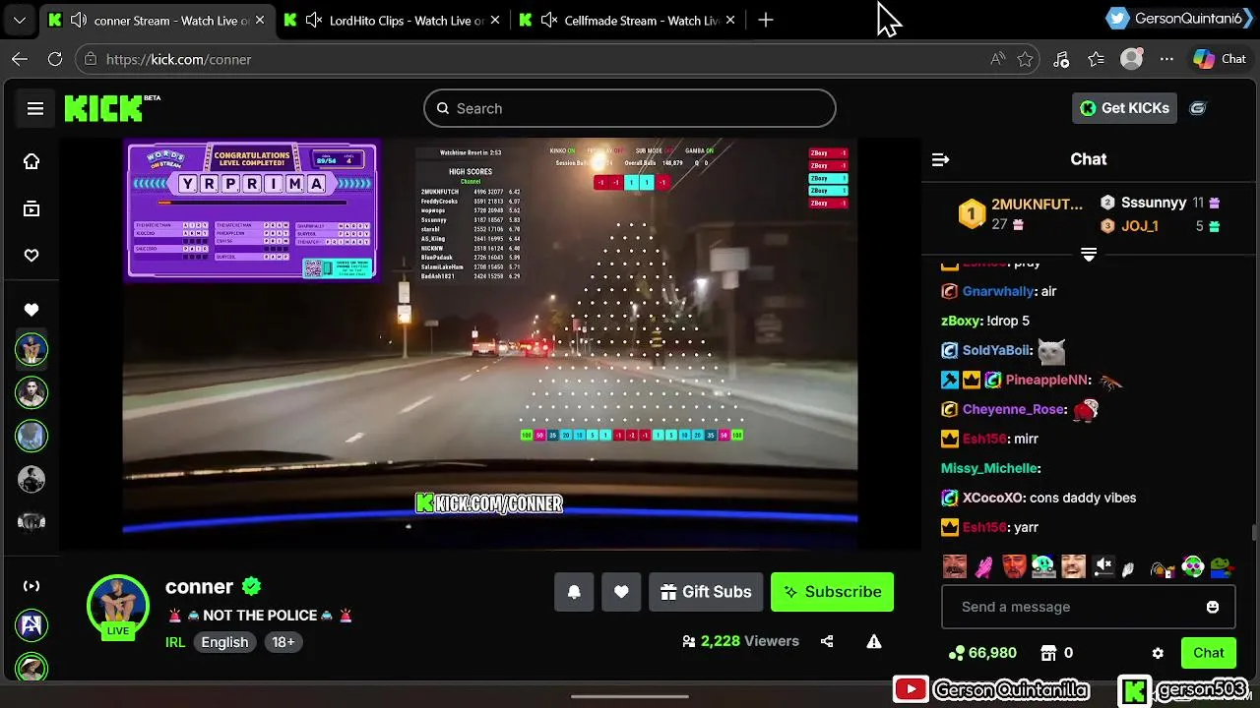
Task: Click username Cheyenne_Rose in chat
Action: click(x=1014, y=409)
